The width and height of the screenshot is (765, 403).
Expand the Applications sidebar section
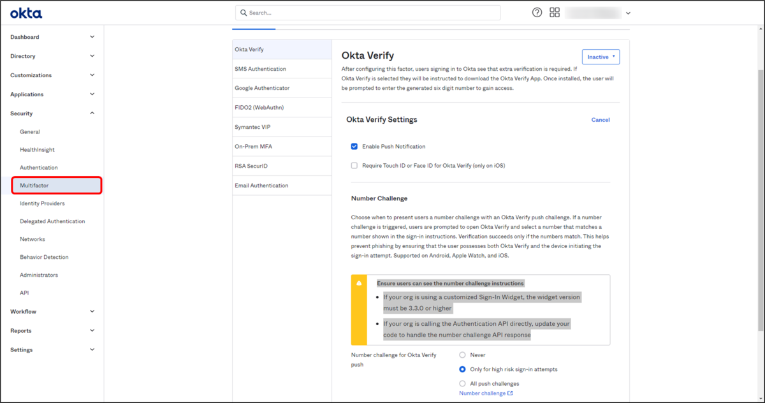[x=52, y=94]
